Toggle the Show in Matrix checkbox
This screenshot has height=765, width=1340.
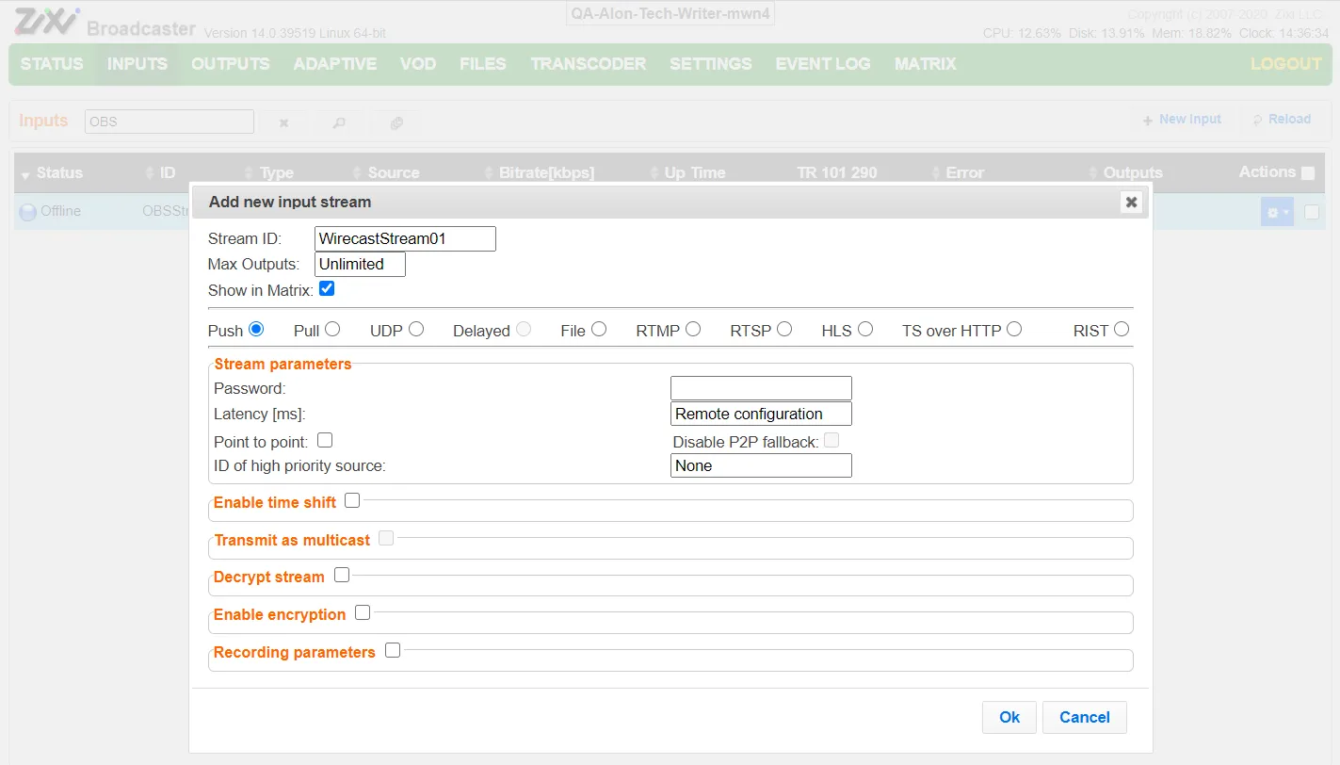pyautogui.click(x=327, y=288)
